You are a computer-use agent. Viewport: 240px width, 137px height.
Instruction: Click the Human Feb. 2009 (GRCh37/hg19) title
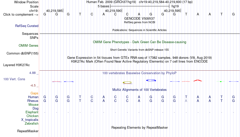point(111,2)
